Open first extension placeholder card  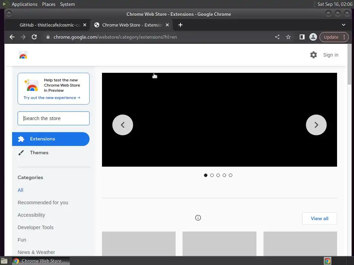click(139, 244)
